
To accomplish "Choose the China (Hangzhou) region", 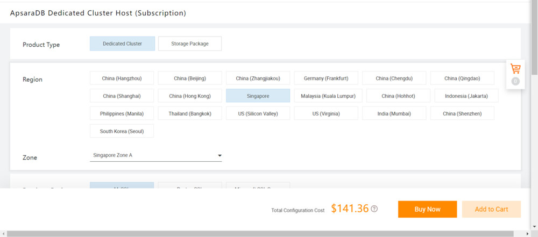I will pos(122,78).
